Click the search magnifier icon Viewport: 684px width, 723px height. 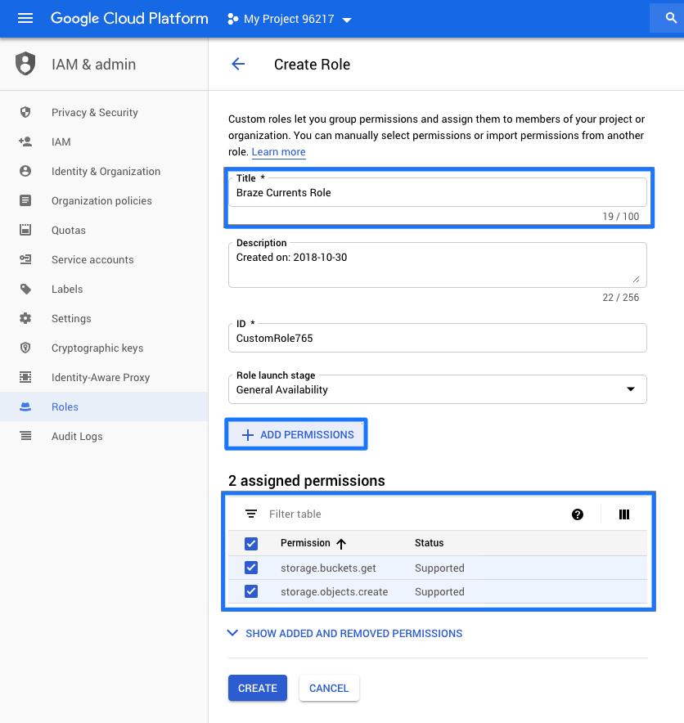point(670,19)
